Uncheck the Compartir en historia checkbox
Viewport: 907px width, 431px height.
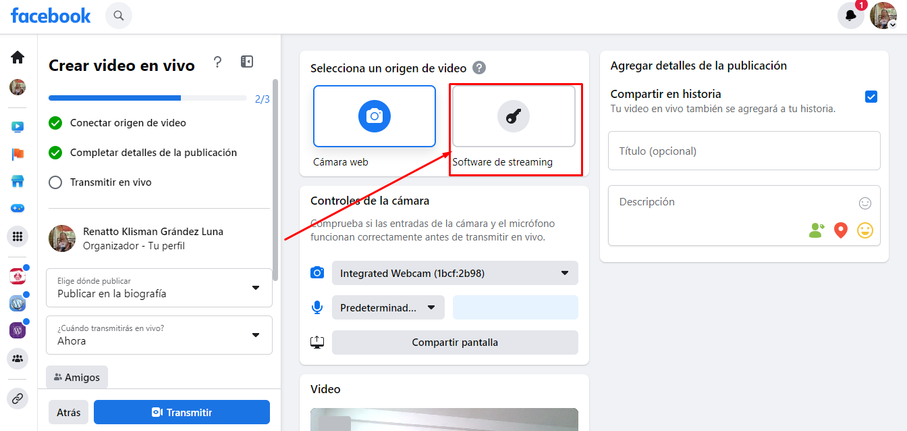click(871, 97)
